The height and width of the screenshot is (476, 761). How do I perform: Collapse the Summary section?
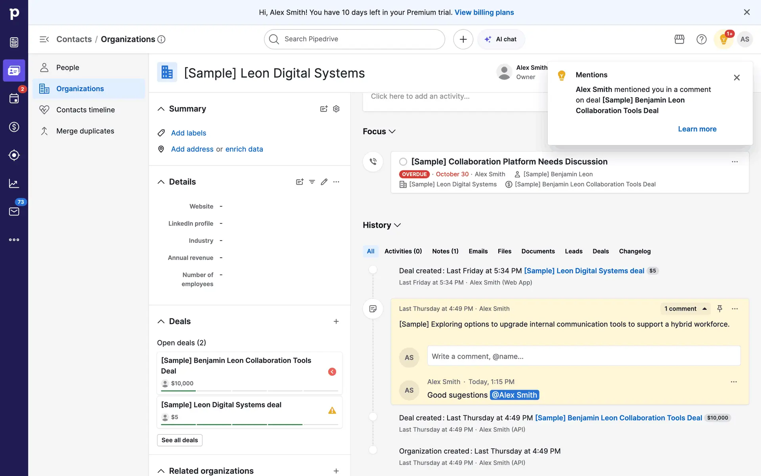pos(161,109)
